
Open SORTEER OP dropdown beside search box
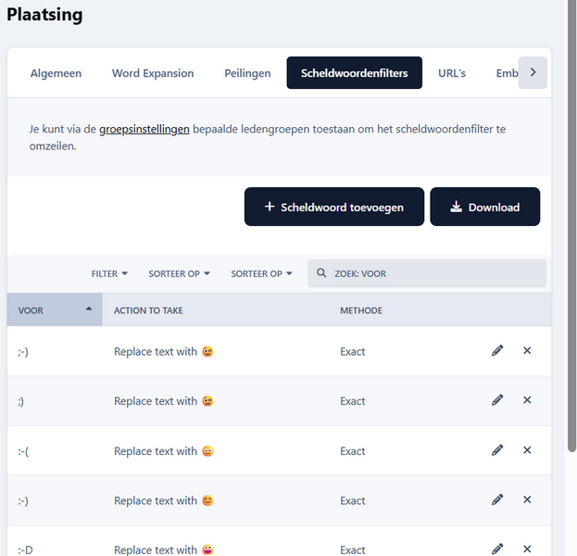[261, 274]
